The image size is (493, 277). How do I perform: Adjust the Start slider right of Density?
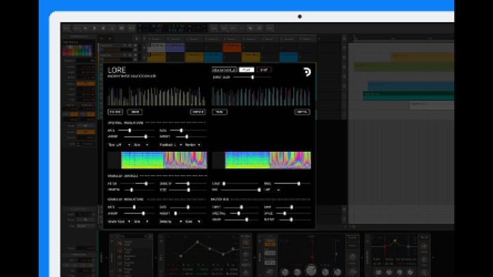pyautogui.click(x=240, y=183)
